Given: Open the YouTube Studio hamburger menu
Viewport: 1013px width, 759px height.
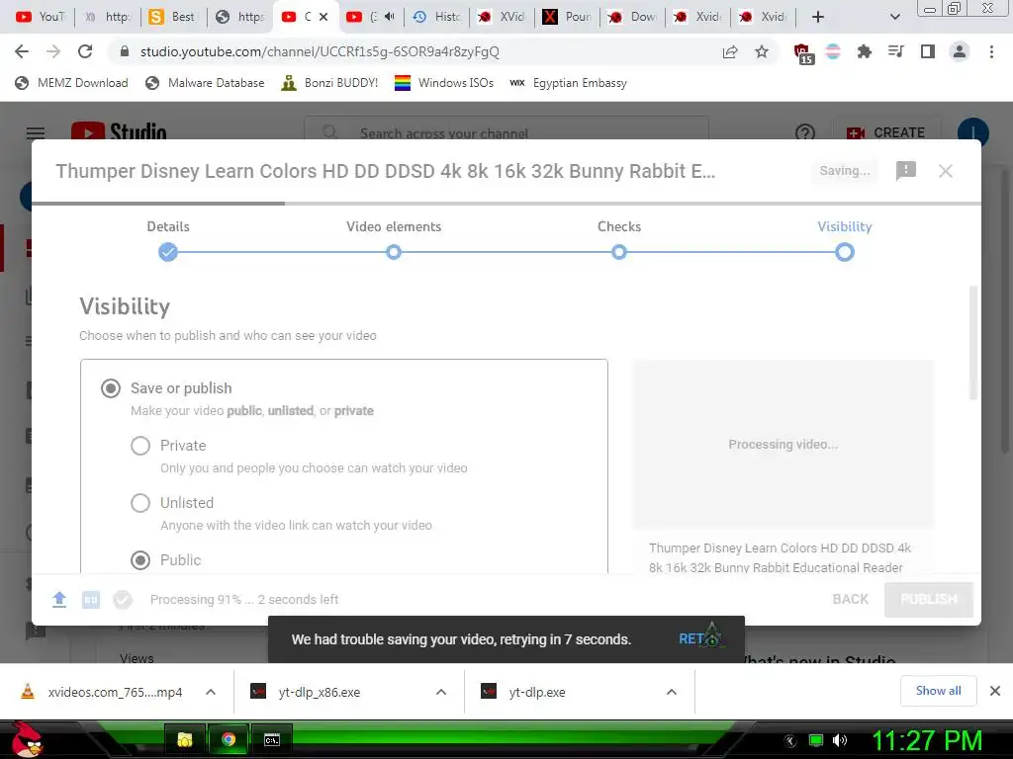Looking at the screenshot, I should [36, 133].
